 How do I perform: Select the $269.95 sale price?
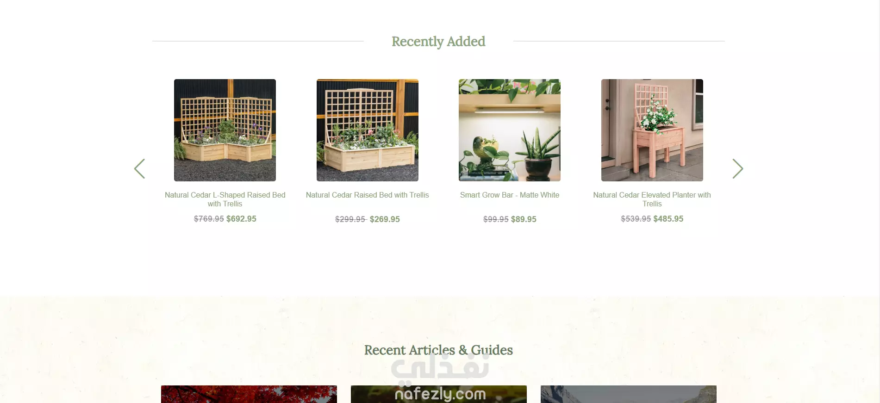(385, 219)
